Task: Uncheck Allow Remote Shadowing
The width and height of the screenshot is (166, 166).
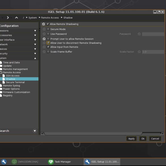Action: coord(48,24)
